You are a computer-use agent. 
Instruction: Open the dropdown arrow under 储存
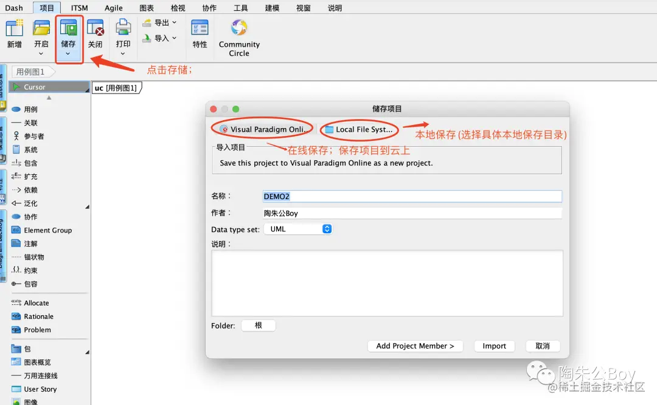pos(68,53)
